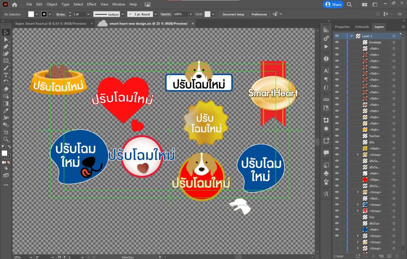Click the Preferences button
Screen dimensions: 407x259
(259, 14)
